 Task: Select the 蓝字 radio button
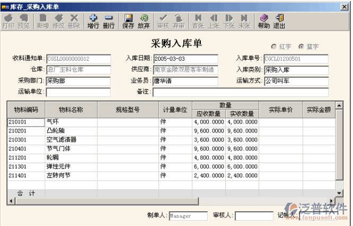[302, 46]
